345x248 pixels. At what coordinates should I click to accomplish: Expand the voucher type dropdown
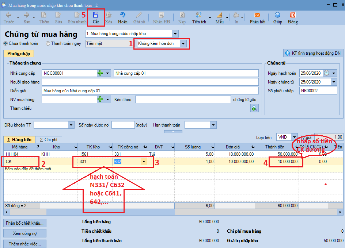click(175, 34)
